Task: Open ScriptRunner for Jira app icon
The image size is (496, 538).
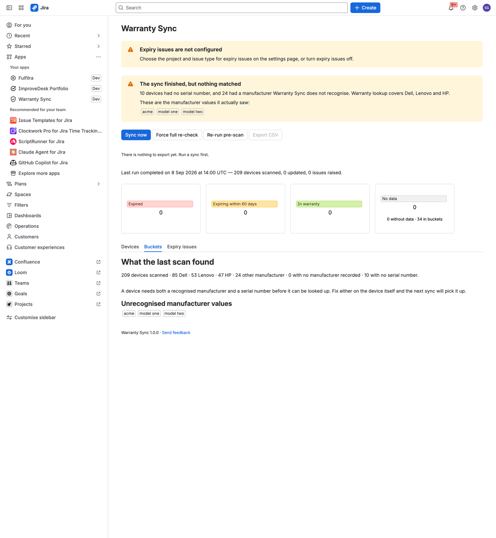Action: 13,141
